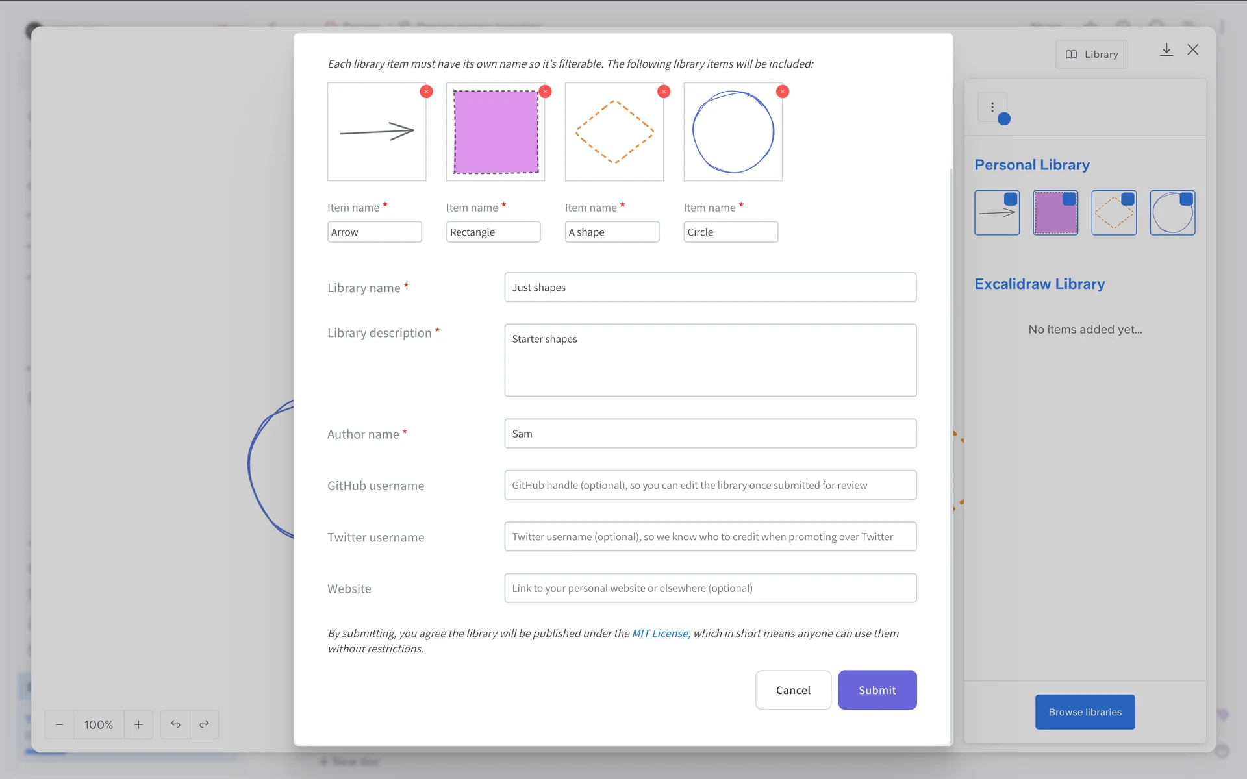Screen dimensions: 1247x779
Task: Click into the GitHub username field
Action: pos(710,485)
